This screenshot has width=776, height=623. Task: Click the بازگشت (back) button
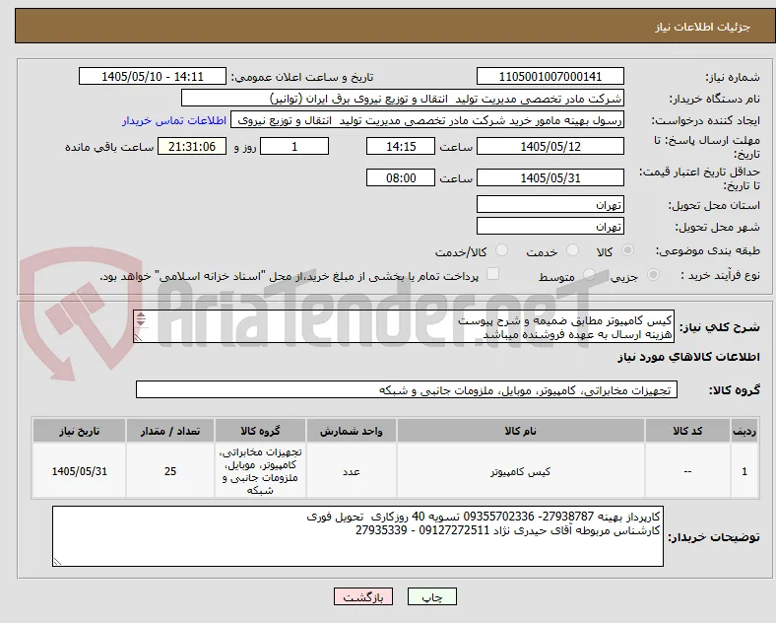[363, 596]
